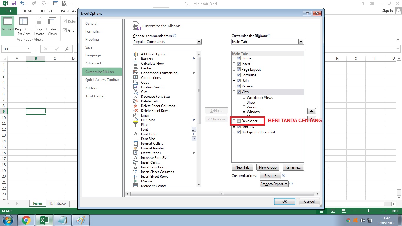
Task: Choose the Conditional Formatting command
Action: coord(159,73)
